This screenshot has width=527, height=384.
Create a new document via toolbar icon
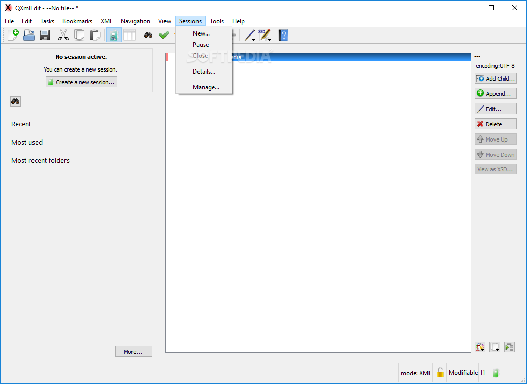13,35
